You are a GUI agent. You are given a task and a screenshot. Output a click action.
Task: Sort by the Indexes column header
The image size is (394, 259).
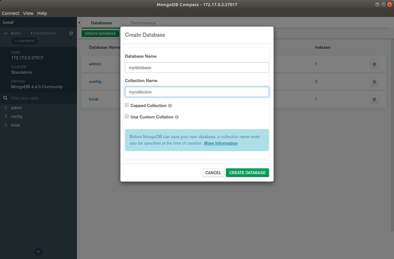[322, 47]
